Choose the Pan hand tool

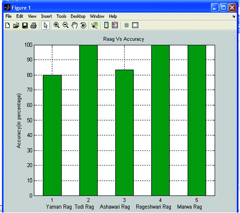click(x=75, y=25)
